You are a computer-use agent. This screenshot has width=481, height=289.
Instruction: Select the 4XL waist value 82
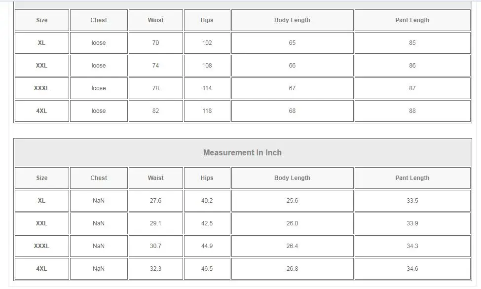pos(156,111)
